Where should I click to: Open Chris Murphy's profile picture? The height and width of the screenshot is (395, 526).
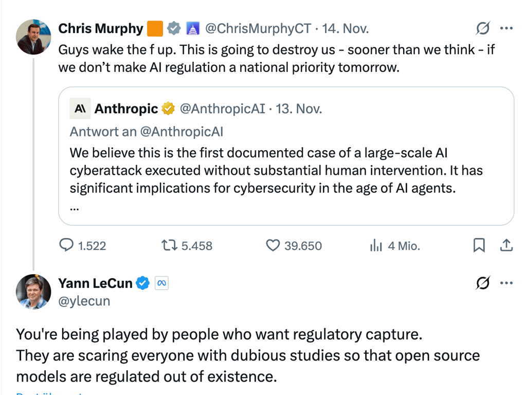(34, 37)
